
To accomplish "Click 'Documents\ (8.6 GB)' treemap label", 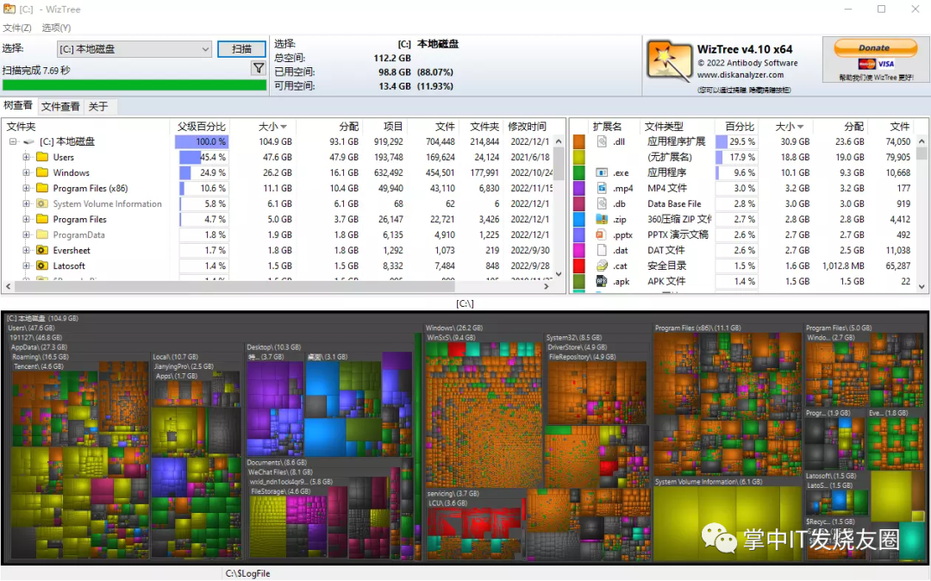I will (x=278, y=462).
